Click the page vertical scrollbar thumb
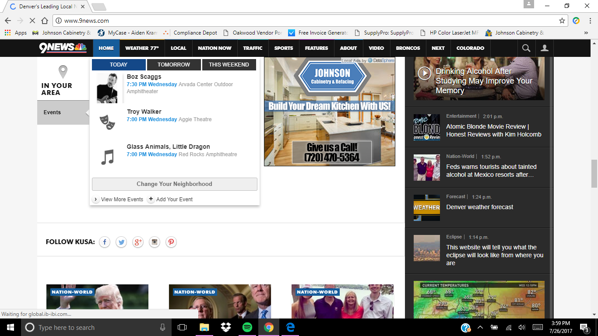 (x=594, y=174)
